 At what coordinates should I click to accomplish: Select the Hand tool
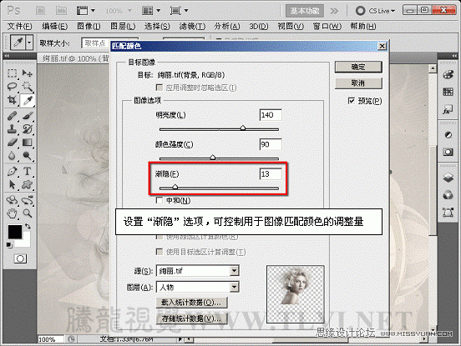[12, 213]
